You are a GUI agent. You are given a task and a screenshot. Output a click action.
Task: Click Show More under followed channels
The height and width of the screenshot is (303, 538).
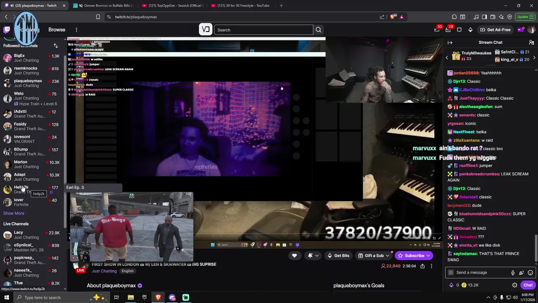[14, 213]
